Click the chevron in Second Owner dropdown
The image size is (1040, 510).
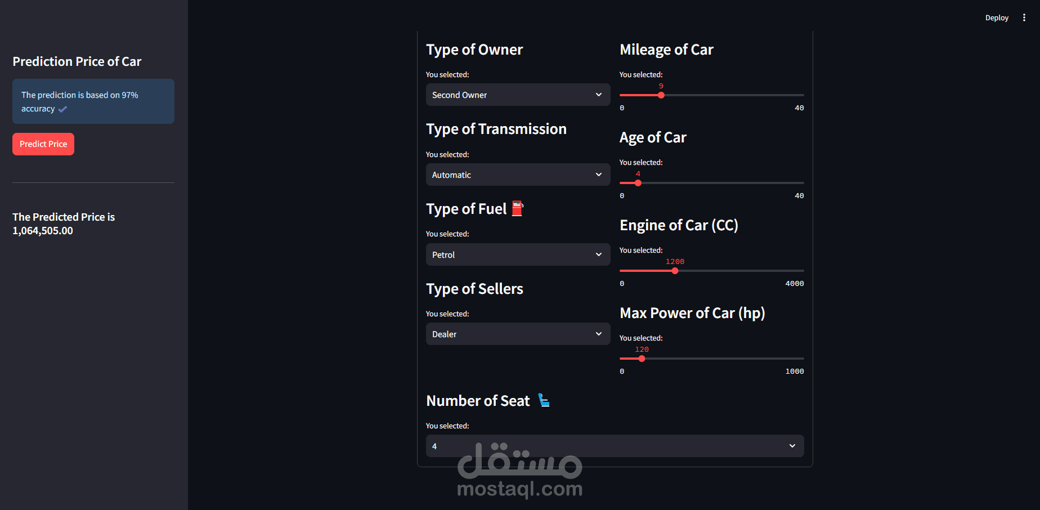click(x=599, y=95)
